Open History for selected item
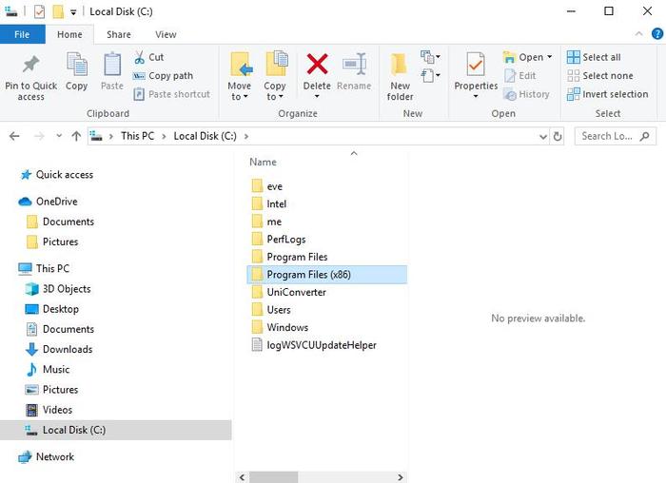The height and width of the screenshot is (483, 666). click(x=527, y=94)
